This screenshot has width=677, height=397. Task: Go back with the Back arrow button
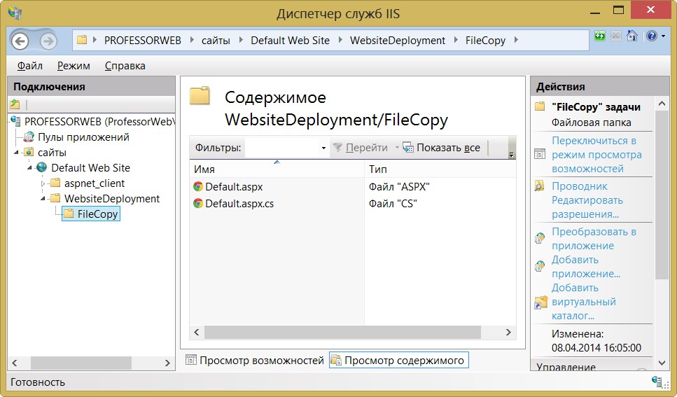click(20, 41)
